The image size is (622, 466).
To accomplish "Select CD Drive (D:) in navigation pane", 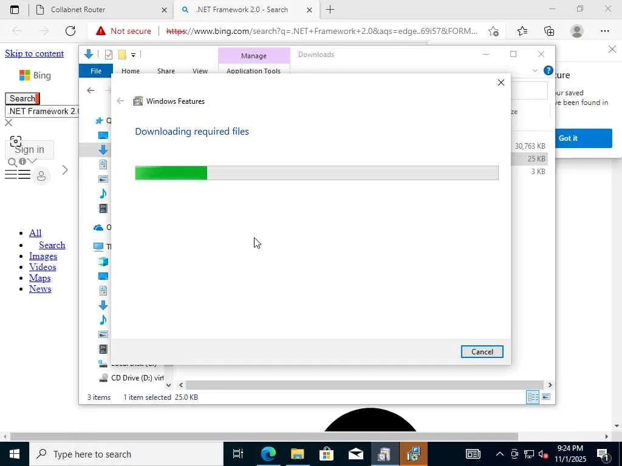I will pos(131,377).
